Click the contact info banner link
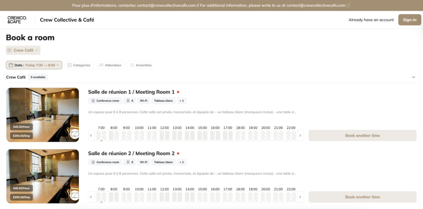Viewport: 423px width, 209px height. tap(211, 5)
